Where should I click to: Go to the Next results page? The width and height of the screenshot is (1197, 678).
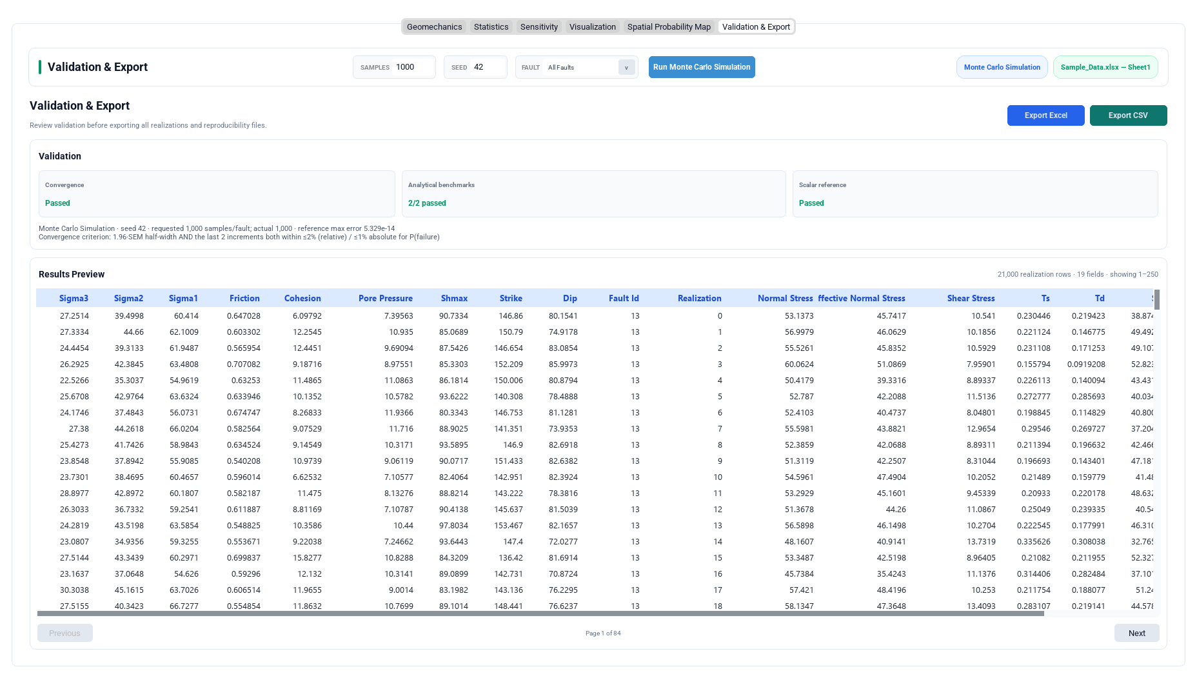1136,633
